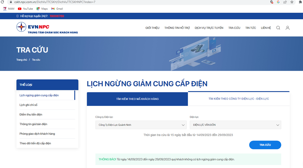Bookmark this page with the star icon
Screen dimensions: 303x168
[292, 2]
